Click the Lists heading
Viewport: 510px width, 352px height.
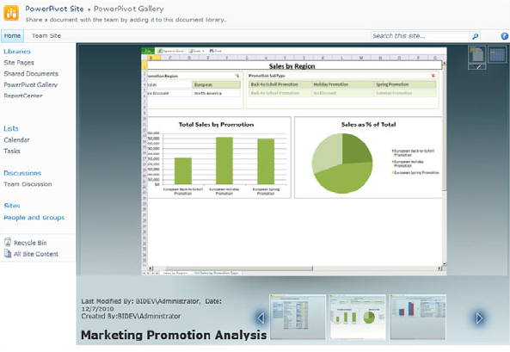[x=11, y=128]
